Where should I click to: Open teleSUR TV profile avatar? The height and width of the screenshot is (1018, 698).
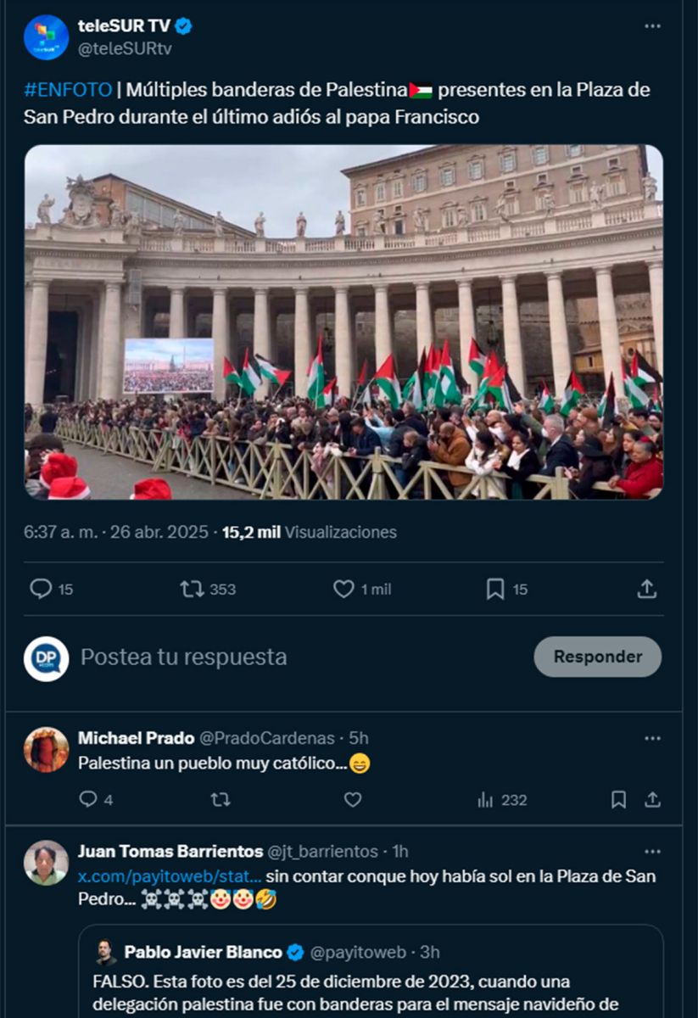(x=47, y=37)
